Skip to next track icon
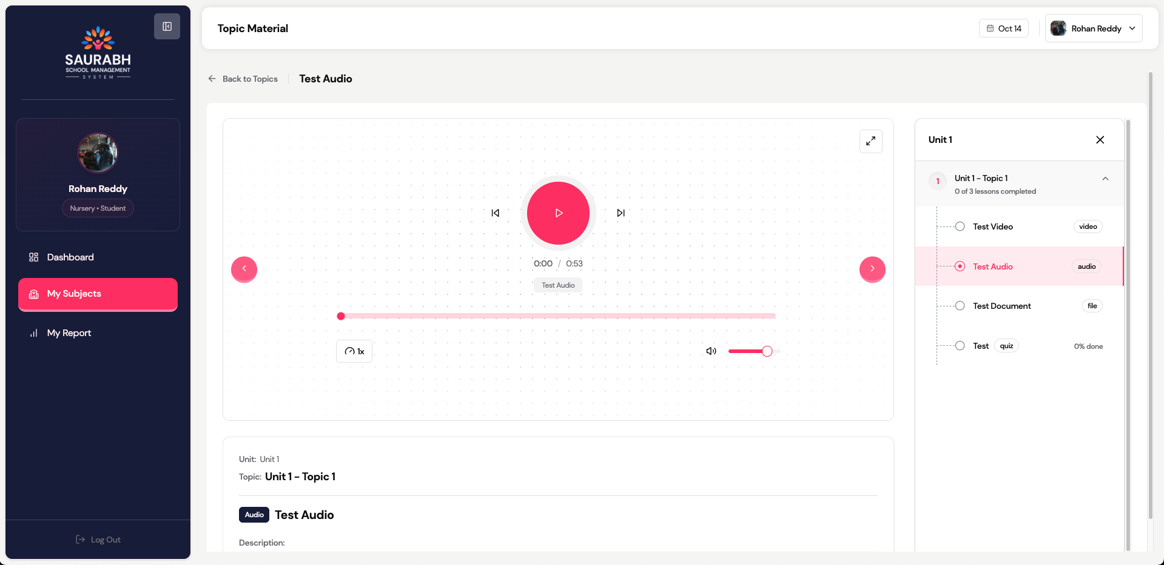 coord(621,213)
